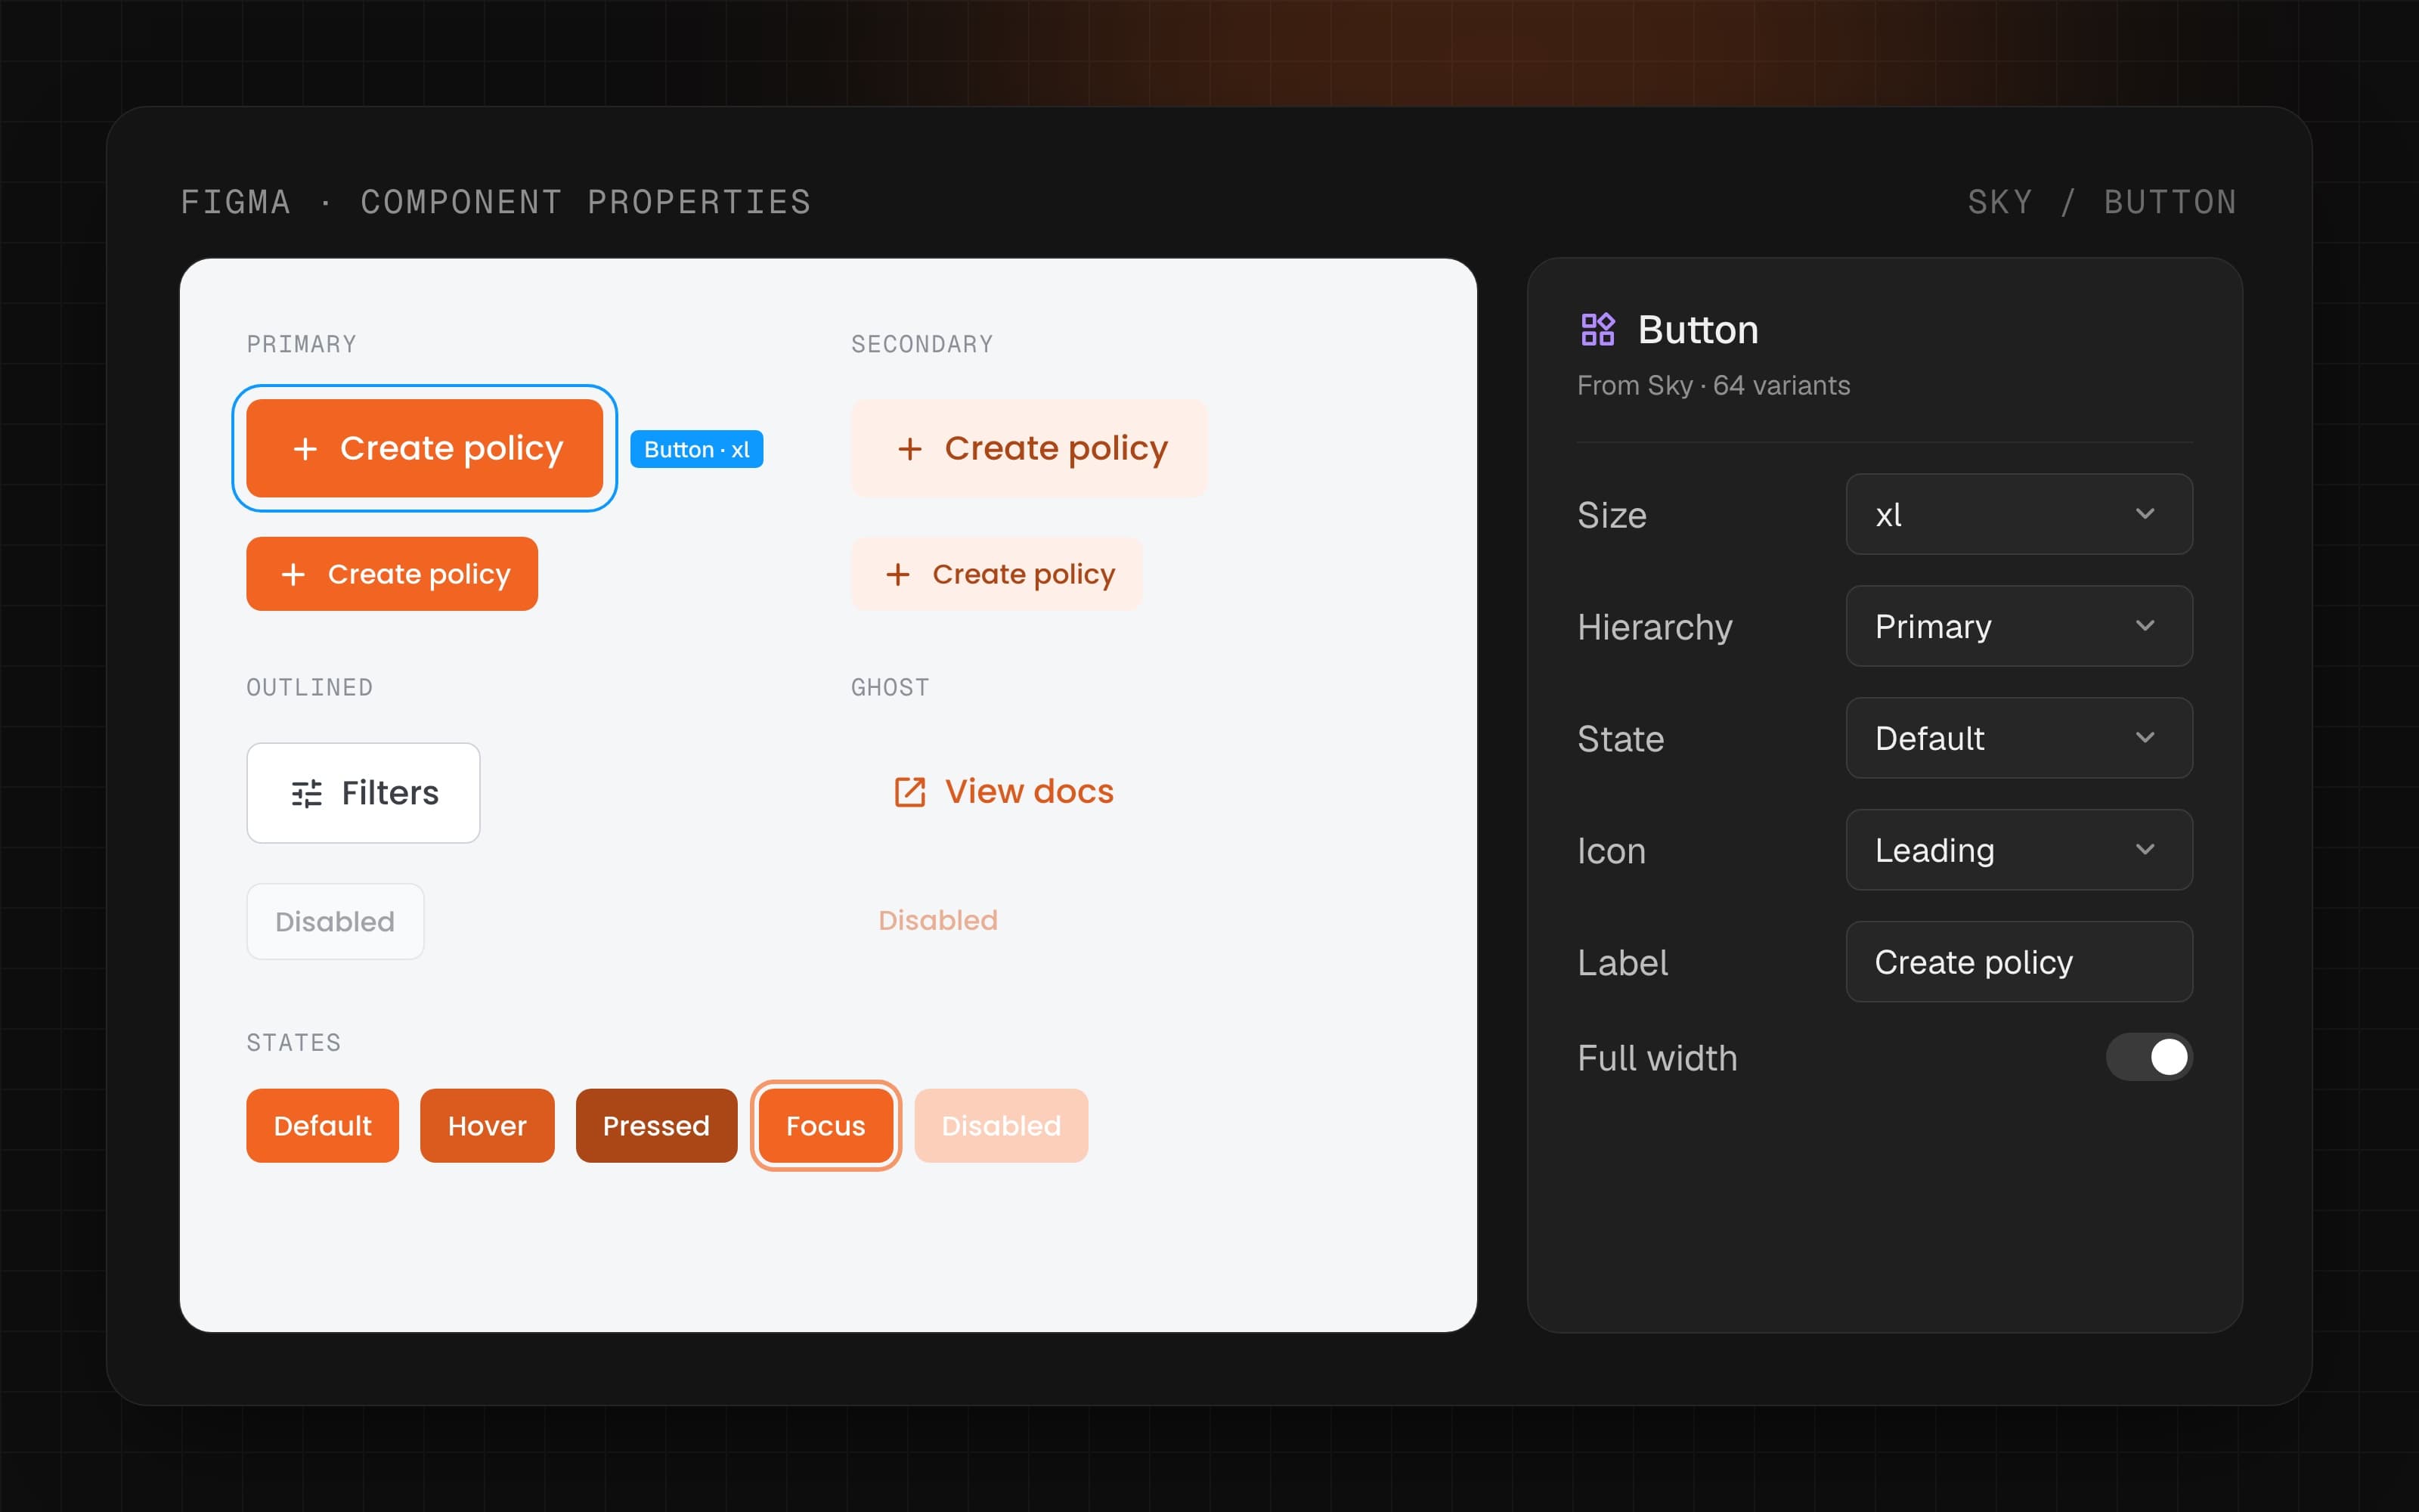
Task: Click the Hierarchy property label
Action: pos(1656,627)
